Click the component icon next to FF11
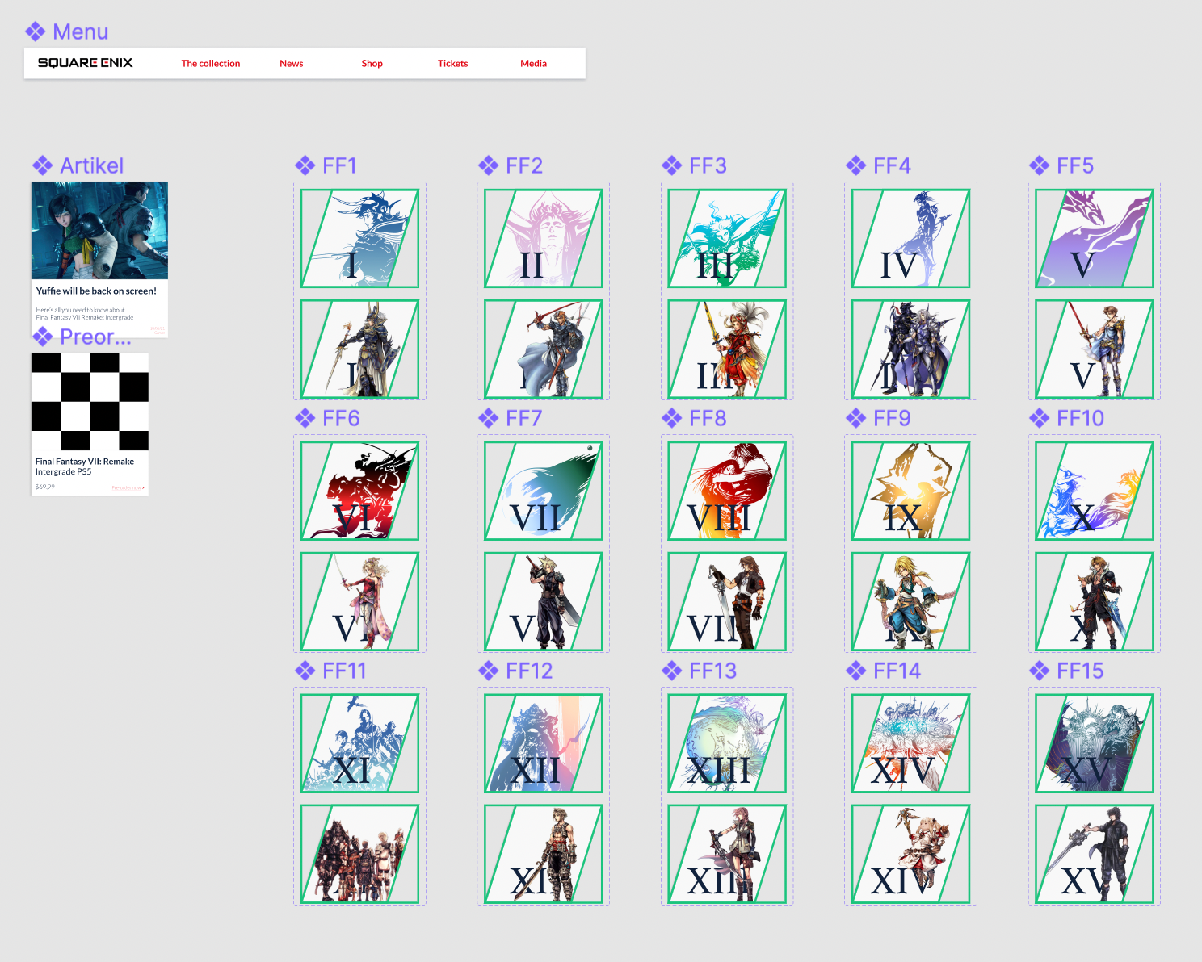1202x962 pixels. tap(305, 671)
